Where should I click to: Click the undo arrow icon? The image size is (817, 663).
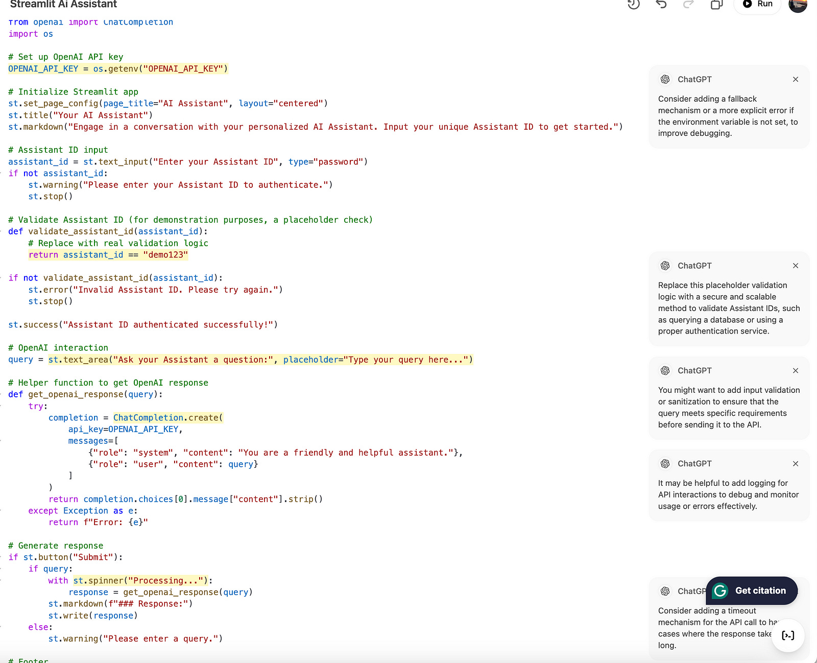[661, 4]
